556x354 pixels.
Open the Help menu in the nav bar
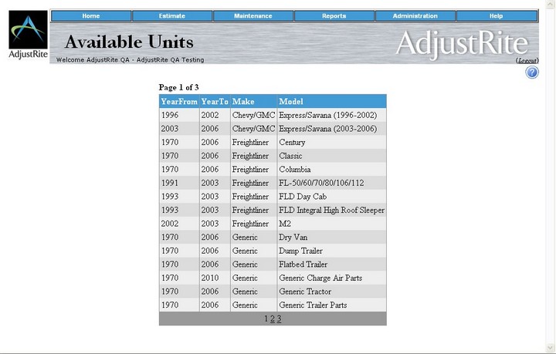coord(497,16)
